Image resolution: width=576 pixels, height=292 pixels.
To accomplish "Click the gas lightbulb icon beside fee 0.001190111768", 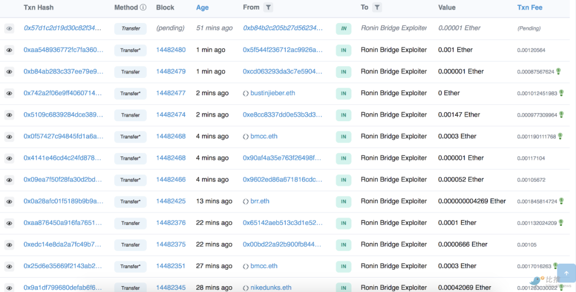I will point(560,136).
